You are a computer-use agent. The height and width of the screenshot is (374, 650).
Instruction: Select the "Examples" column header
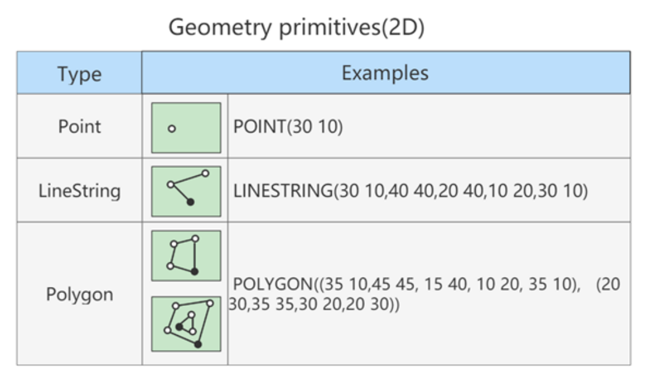385,73
